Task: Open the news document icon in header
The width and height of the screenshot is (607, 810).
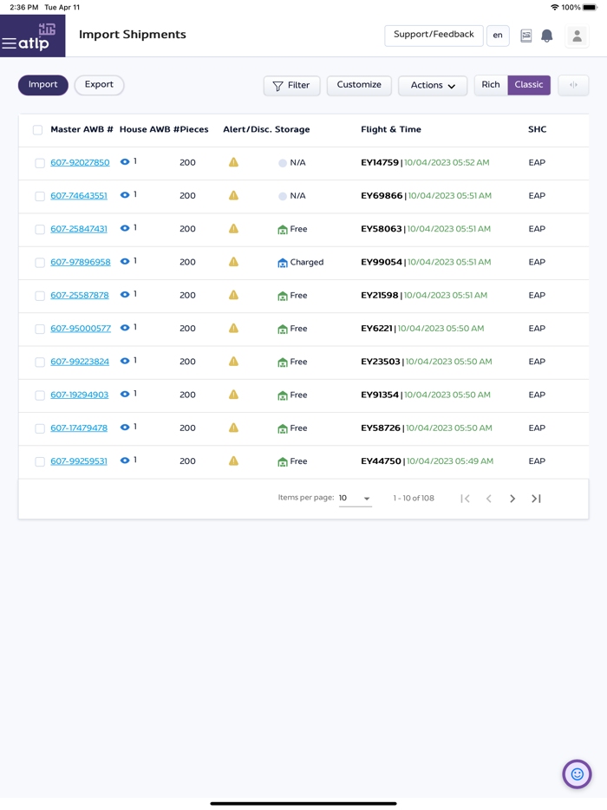Action: pyautogui.click(x=525, y=36)
